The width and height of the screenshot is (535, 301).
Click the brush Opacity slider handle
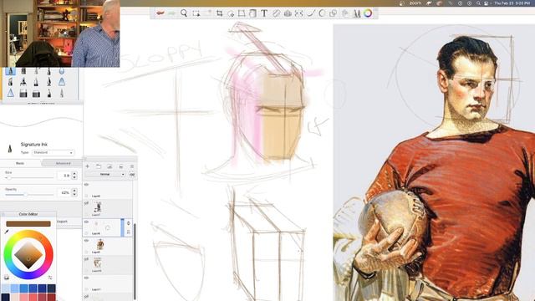(25, 195)
